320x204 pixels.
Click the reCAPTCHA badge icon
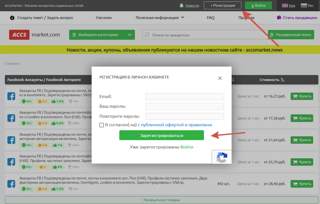[222, 157]
